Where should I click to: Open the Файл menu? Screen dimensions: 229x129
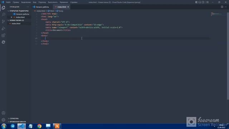click(8, 2)
